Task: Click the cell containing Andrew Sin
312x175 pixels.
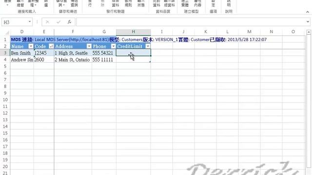Action: click(x=22, y=59)
